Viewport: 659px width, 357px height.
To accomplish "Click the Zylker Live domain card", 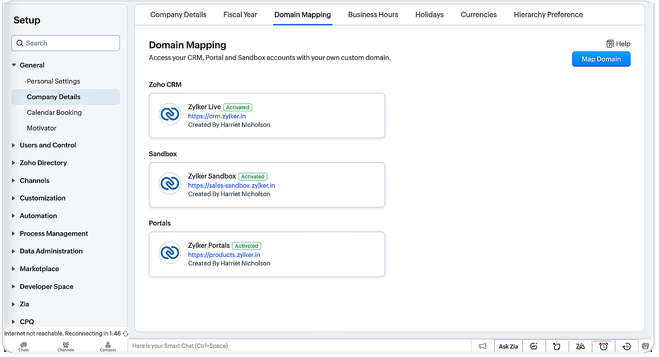I will tap(267, 116).
